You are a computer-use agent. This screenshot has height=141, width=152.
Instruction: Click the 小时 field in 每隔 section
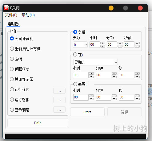point(81,97)
